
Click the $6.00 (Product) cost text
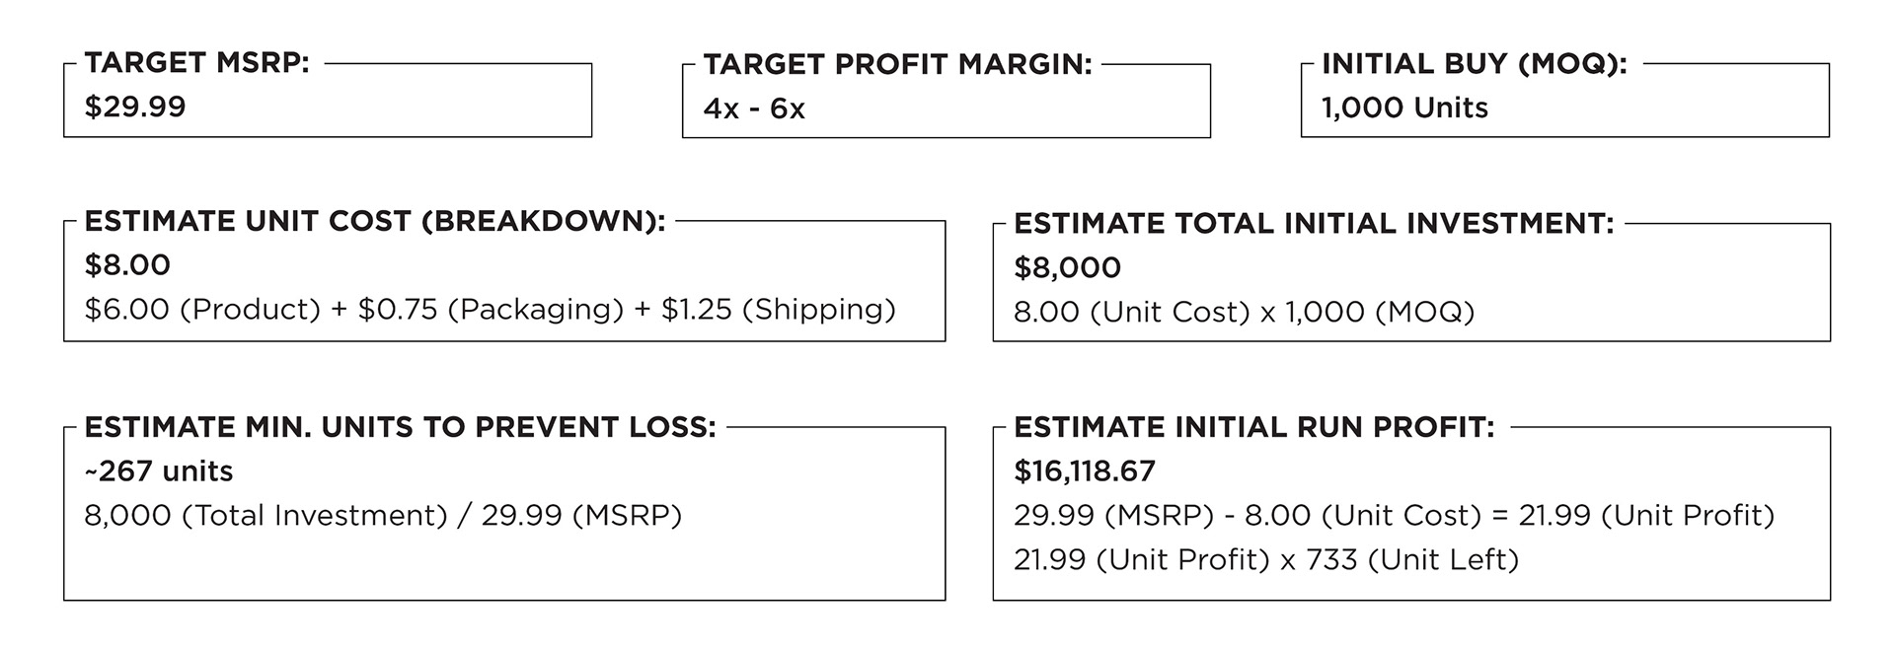202,310
